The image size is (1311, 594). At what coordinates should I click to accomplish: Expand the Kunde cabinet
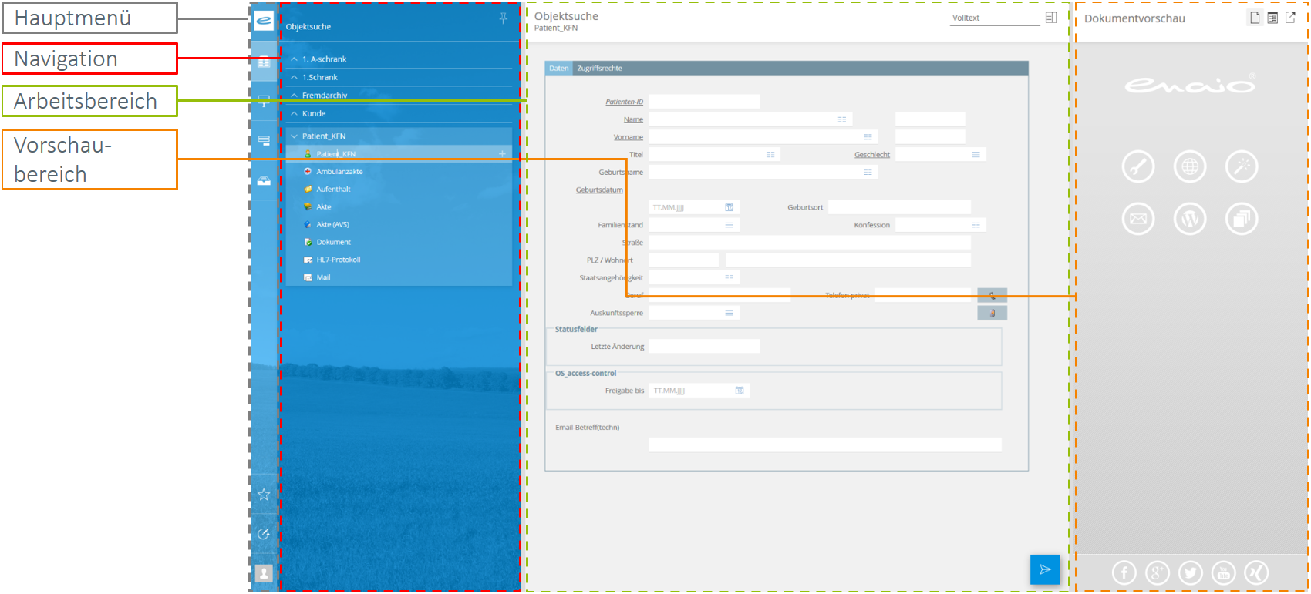point(314,114)
